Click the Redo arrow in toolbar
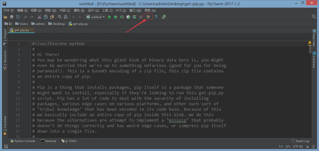Screen dimensions: 319x151 click(32, 17)
